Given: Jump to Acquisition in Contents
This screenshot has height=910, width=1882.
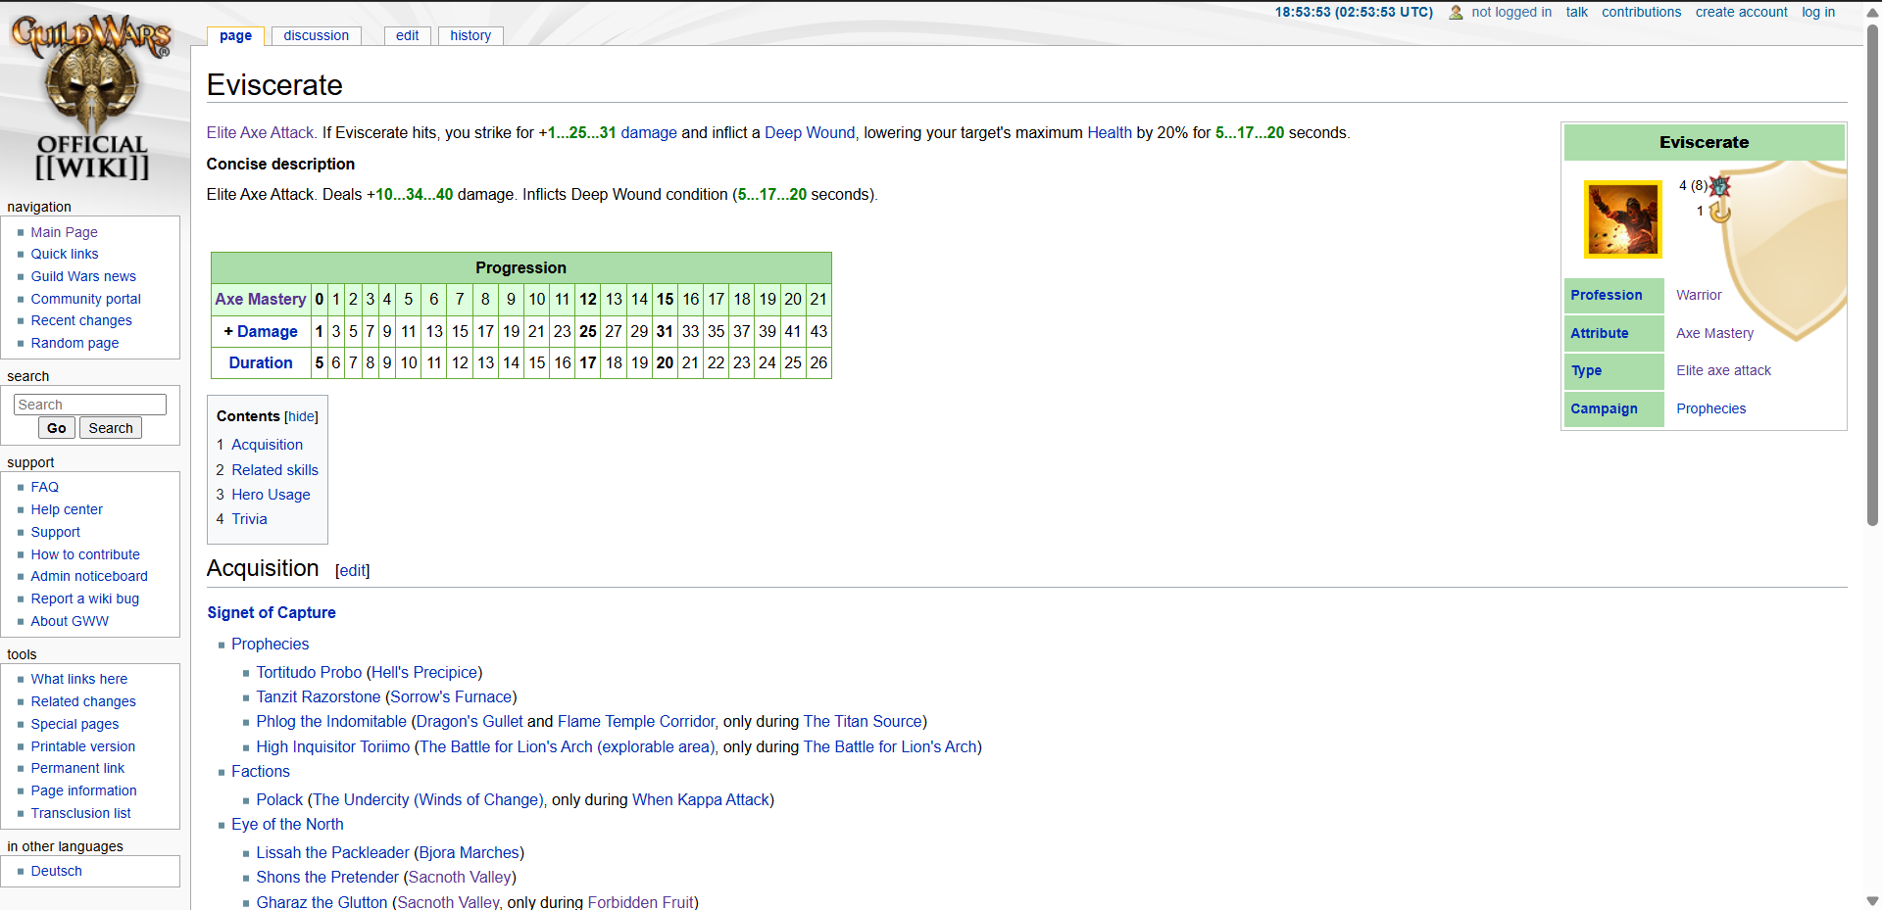Looking at the screenshot, I should click(267, 445).
